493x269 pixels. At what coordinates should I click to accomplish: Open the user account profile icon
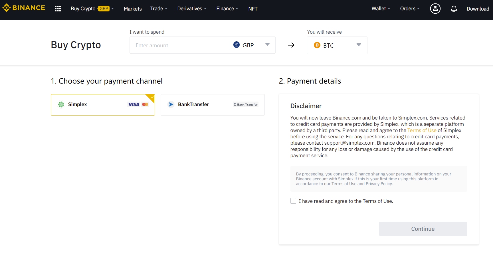435,9
